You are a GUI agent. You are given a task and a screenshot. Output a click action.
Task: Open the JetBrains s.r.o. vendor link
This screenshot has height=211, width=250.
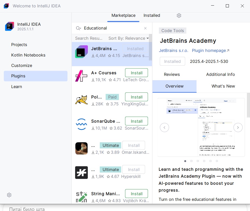pos(173,50)
